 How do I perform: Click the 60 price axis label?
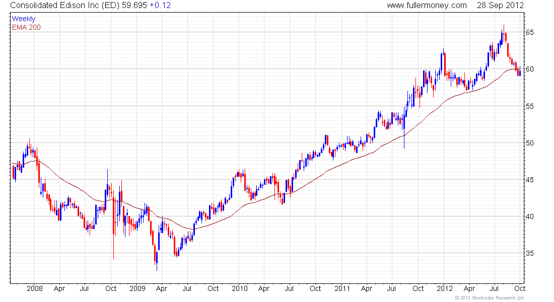point(530,69)
